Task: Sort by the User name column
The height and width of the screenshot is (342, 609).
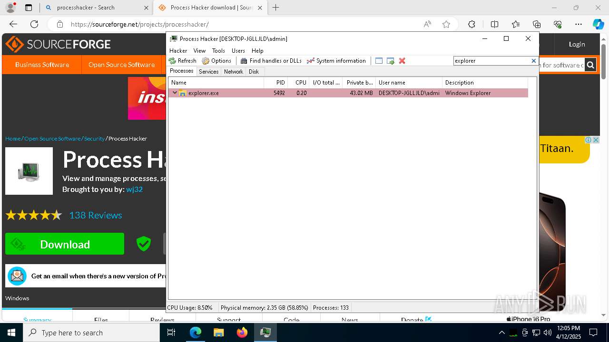Action: tap(409, 83)
